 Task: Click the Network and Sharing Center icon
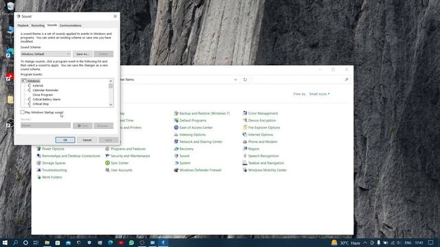[176, 142]
